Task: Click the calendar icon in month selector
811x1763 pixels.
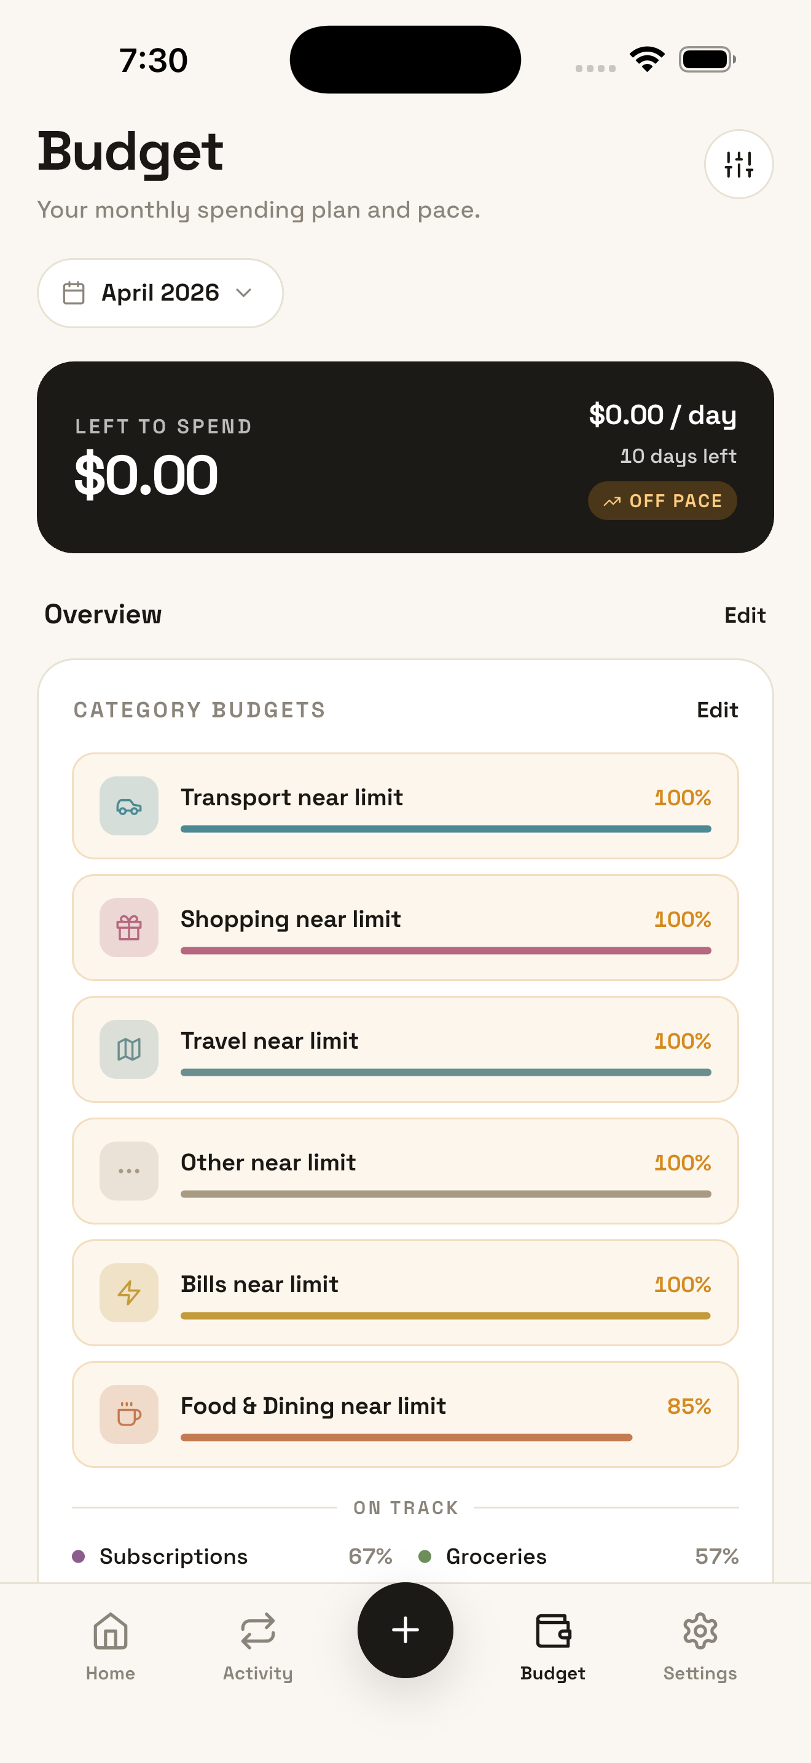Action: (x=74, y=293)
